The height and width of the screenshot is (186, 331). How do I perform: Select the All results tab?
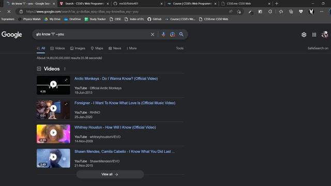(x=41, y=48)
